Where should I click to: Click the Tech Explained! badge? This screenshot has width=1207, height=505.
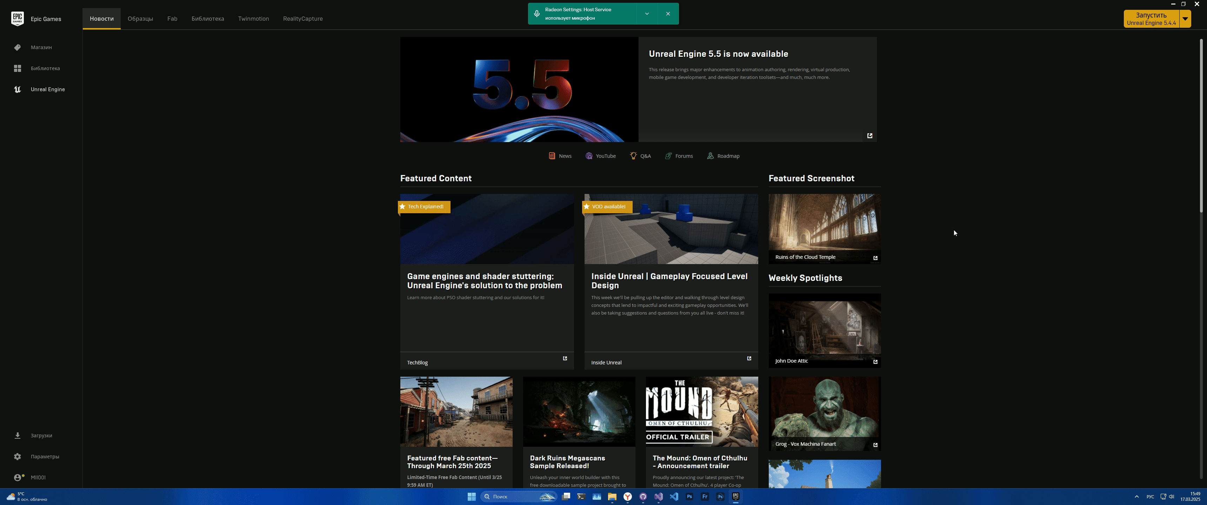coord(424,207)
